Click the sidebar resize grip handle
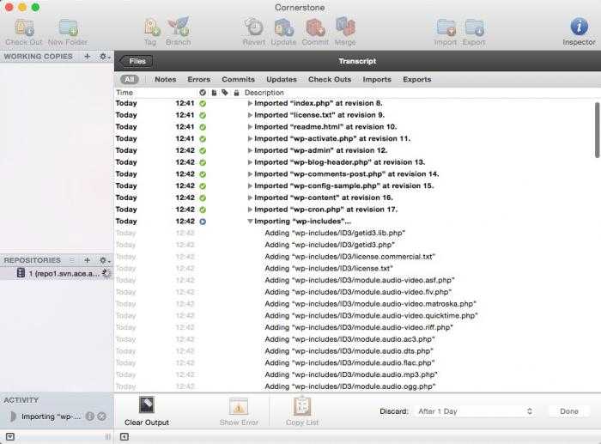The width and height of the screenshot is (601, 444). coord(107,437)
